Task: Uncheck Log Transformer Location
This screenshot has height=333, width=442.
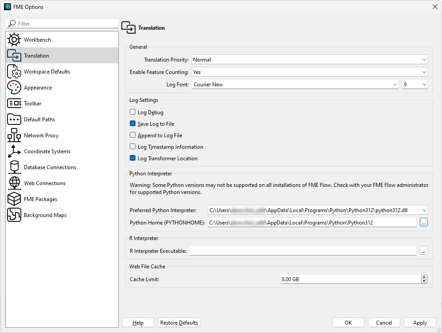Action: [132, 158]
